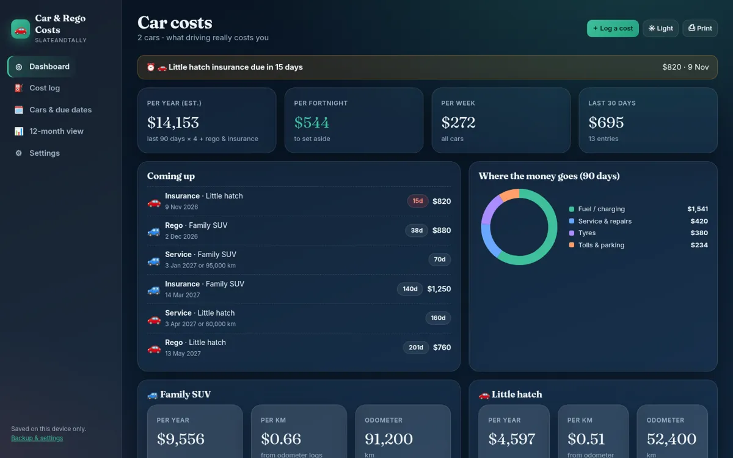Click the purple Tyres legend swatch

tap(572, 233)
